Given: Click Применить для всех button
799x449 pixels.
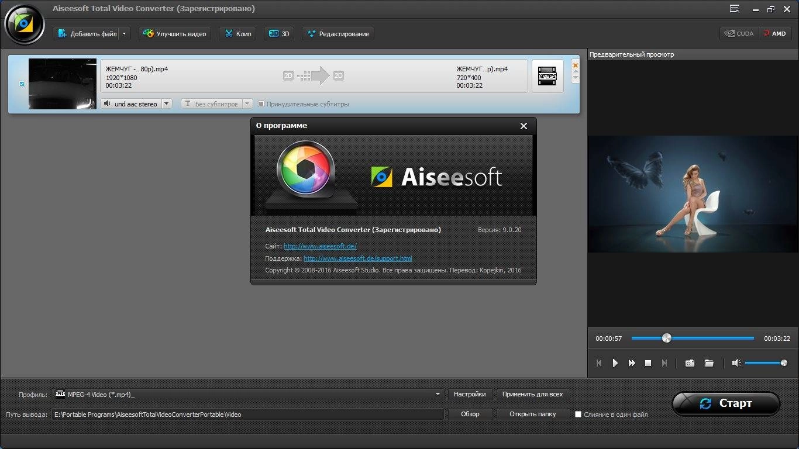Looking at the screenshot, I should click(x=533, y=395).
